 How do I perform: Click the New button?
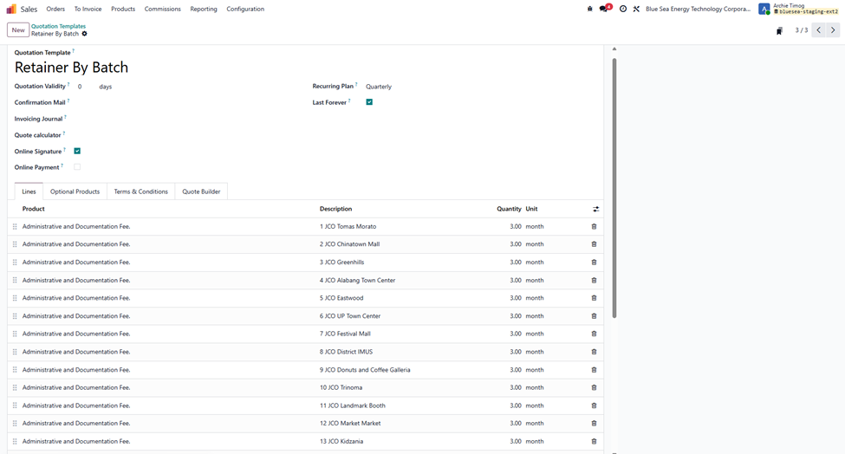point(18,30)
